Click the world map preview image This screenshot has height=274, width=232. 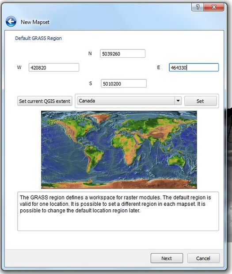point(119,150)
